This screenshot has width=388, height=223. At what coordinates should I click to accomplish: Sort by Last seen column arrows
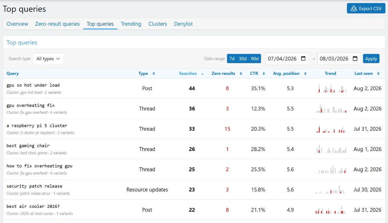378,74
